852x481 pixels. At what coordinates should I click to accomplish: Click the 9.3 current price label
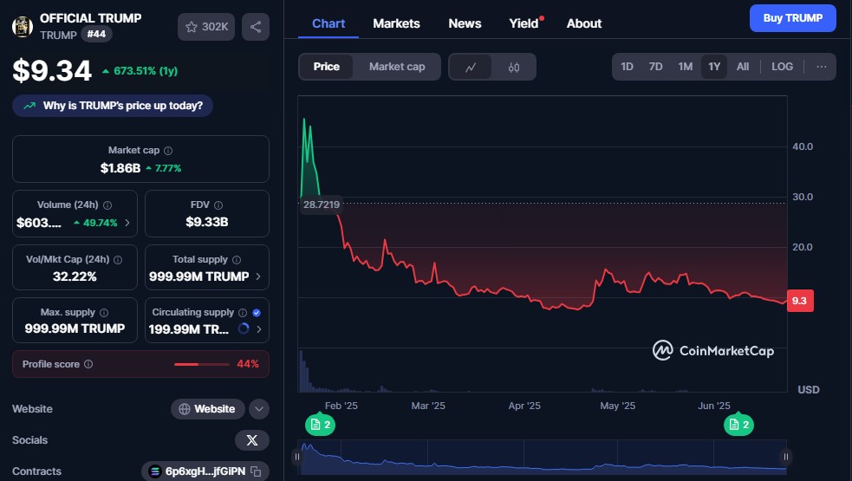[800, 301]
